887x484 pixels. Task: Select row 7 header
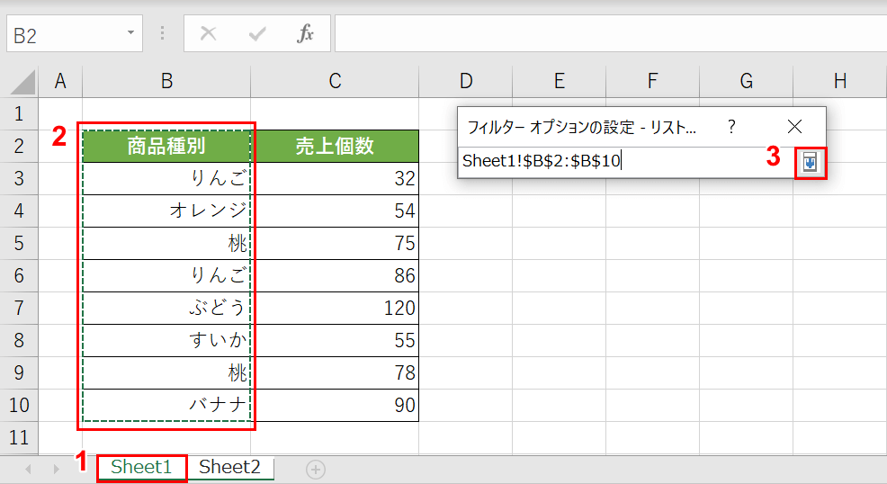click(x=19, y=308)
